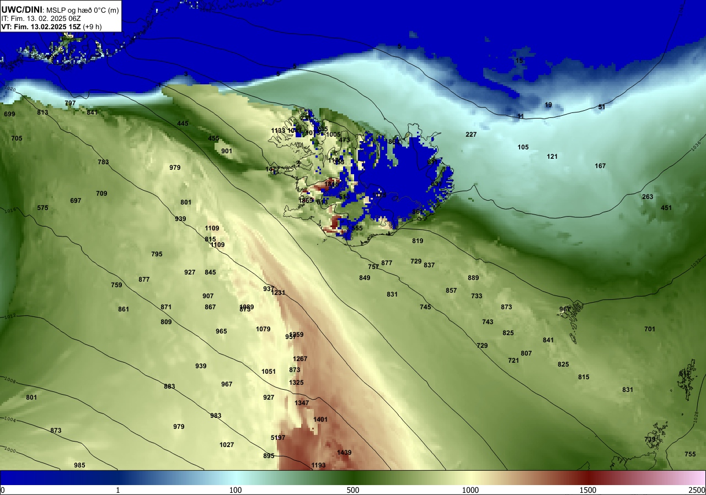Click the color scale label 100
The height and width of the screenshot is (495, 706).
[236, 490]
